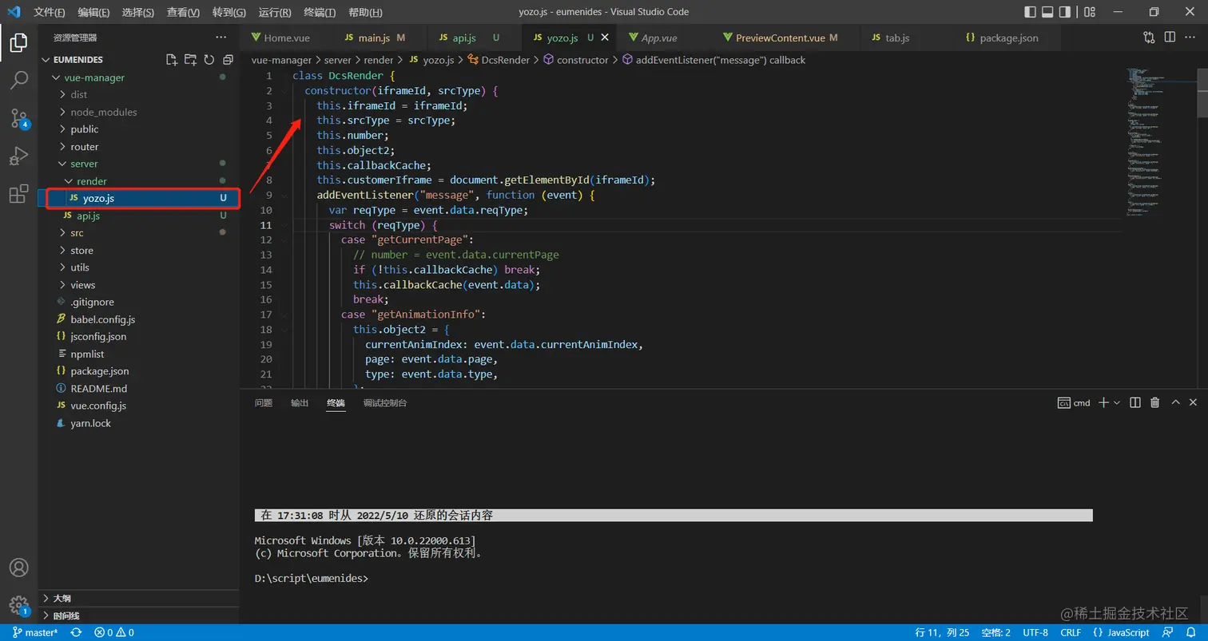This screenshot has height=641, width=1208.
Task: Open the notifications bell in status bar
Action: (1190, 633)
